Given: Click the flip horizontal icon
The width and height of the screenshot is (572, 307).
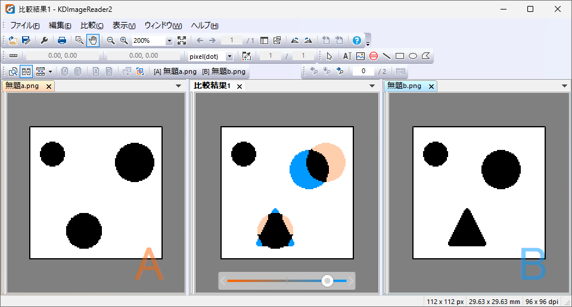Looking at the screenshot, I should [295, 40].
